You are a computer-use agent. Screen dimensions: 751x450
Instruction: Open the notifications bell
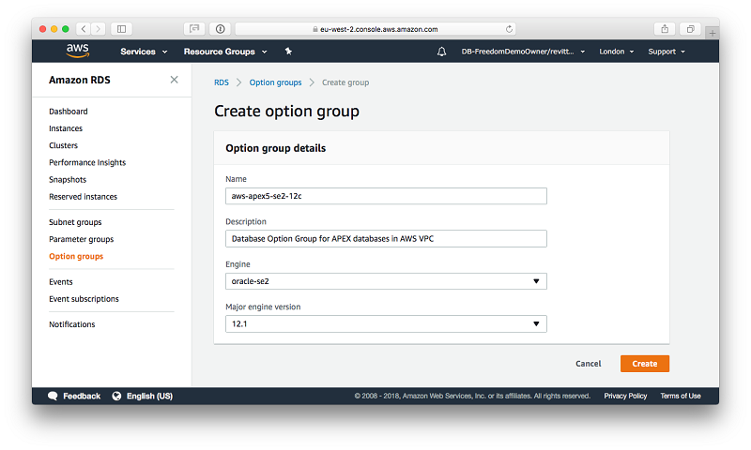(x=442, y=52)
